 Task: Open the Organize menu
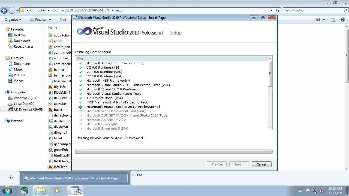[13, 20]
